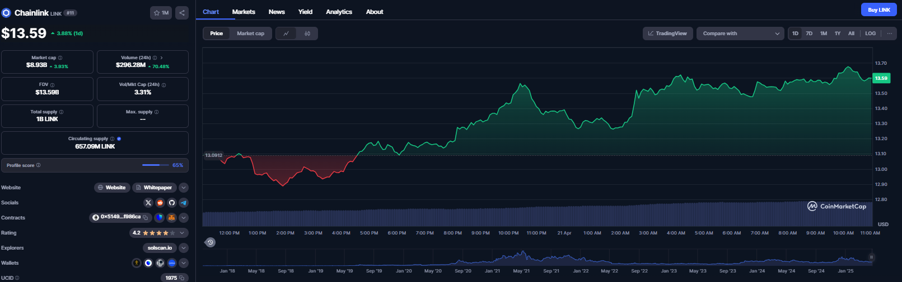Switch chart to candlestick view

point(307,34)
